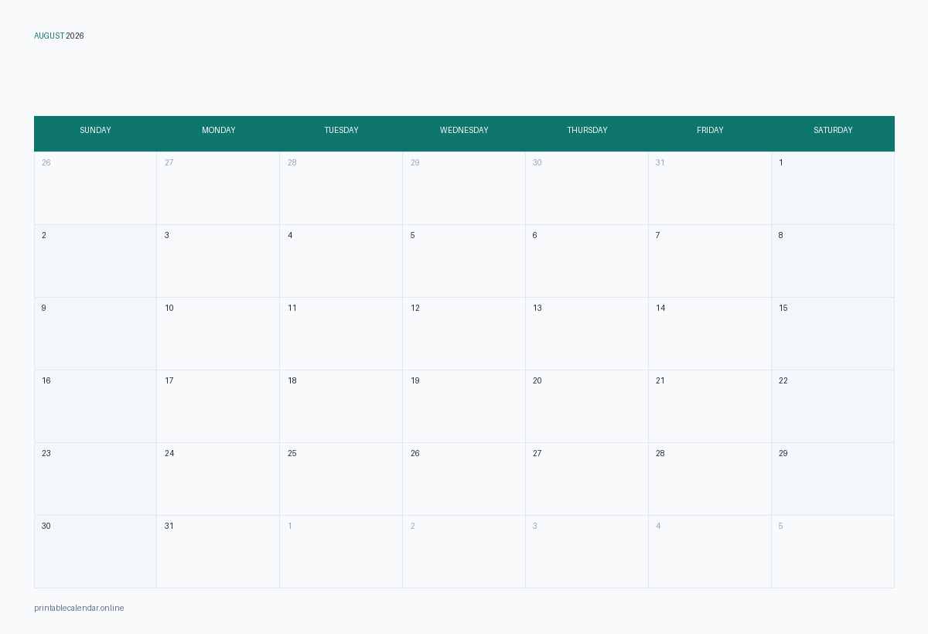Image resolution: width=928 pixels, height=634 pixels.
Task: Open Friday August 28
Action: (x=710, y=479)
